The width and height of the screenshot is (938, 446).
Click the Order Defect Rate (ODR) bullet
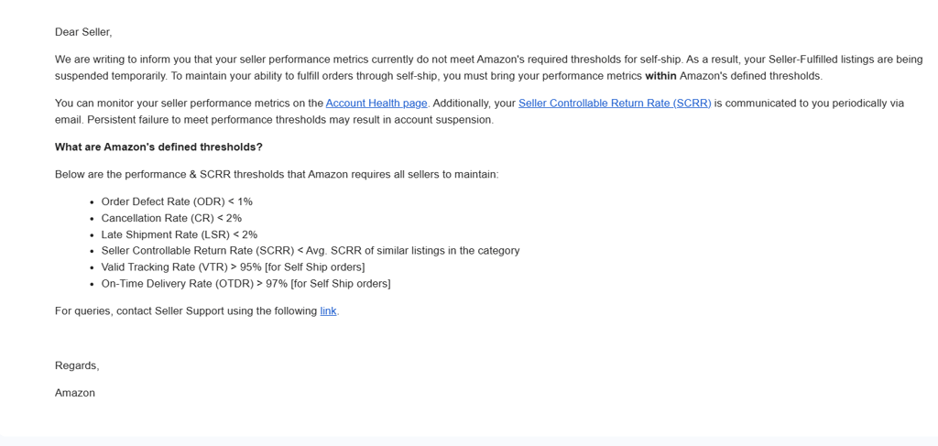point(177,201)
